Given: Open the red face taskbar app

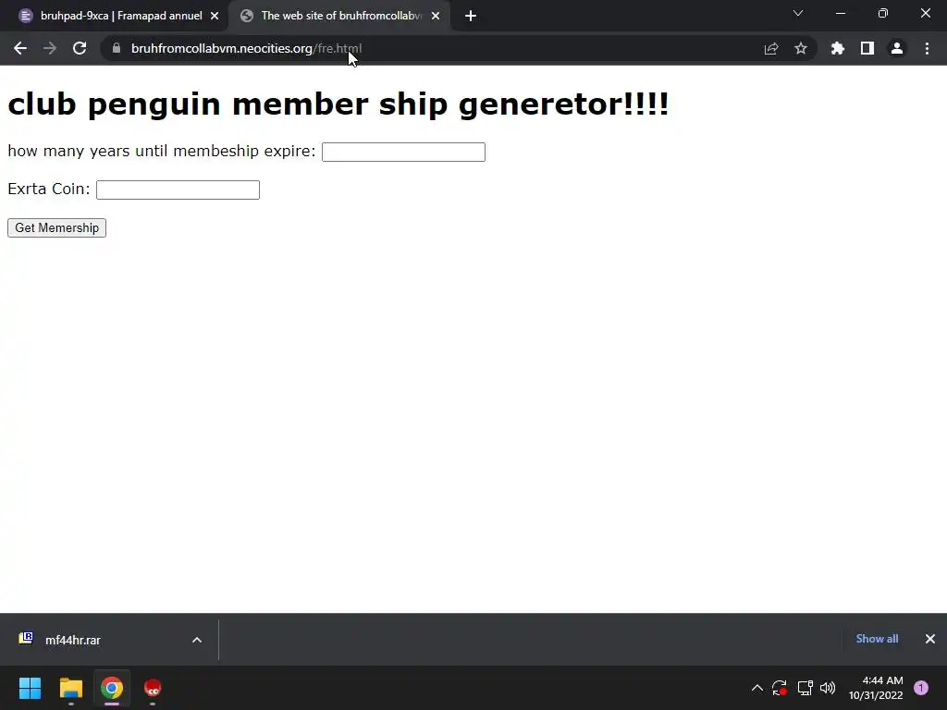Looking at the screenshot, I should [x=153, y=688].
